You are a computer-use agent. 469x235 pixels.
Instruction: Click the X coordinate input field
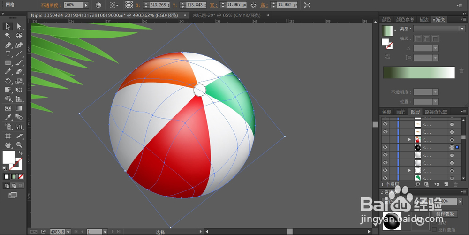coord(159,5)
